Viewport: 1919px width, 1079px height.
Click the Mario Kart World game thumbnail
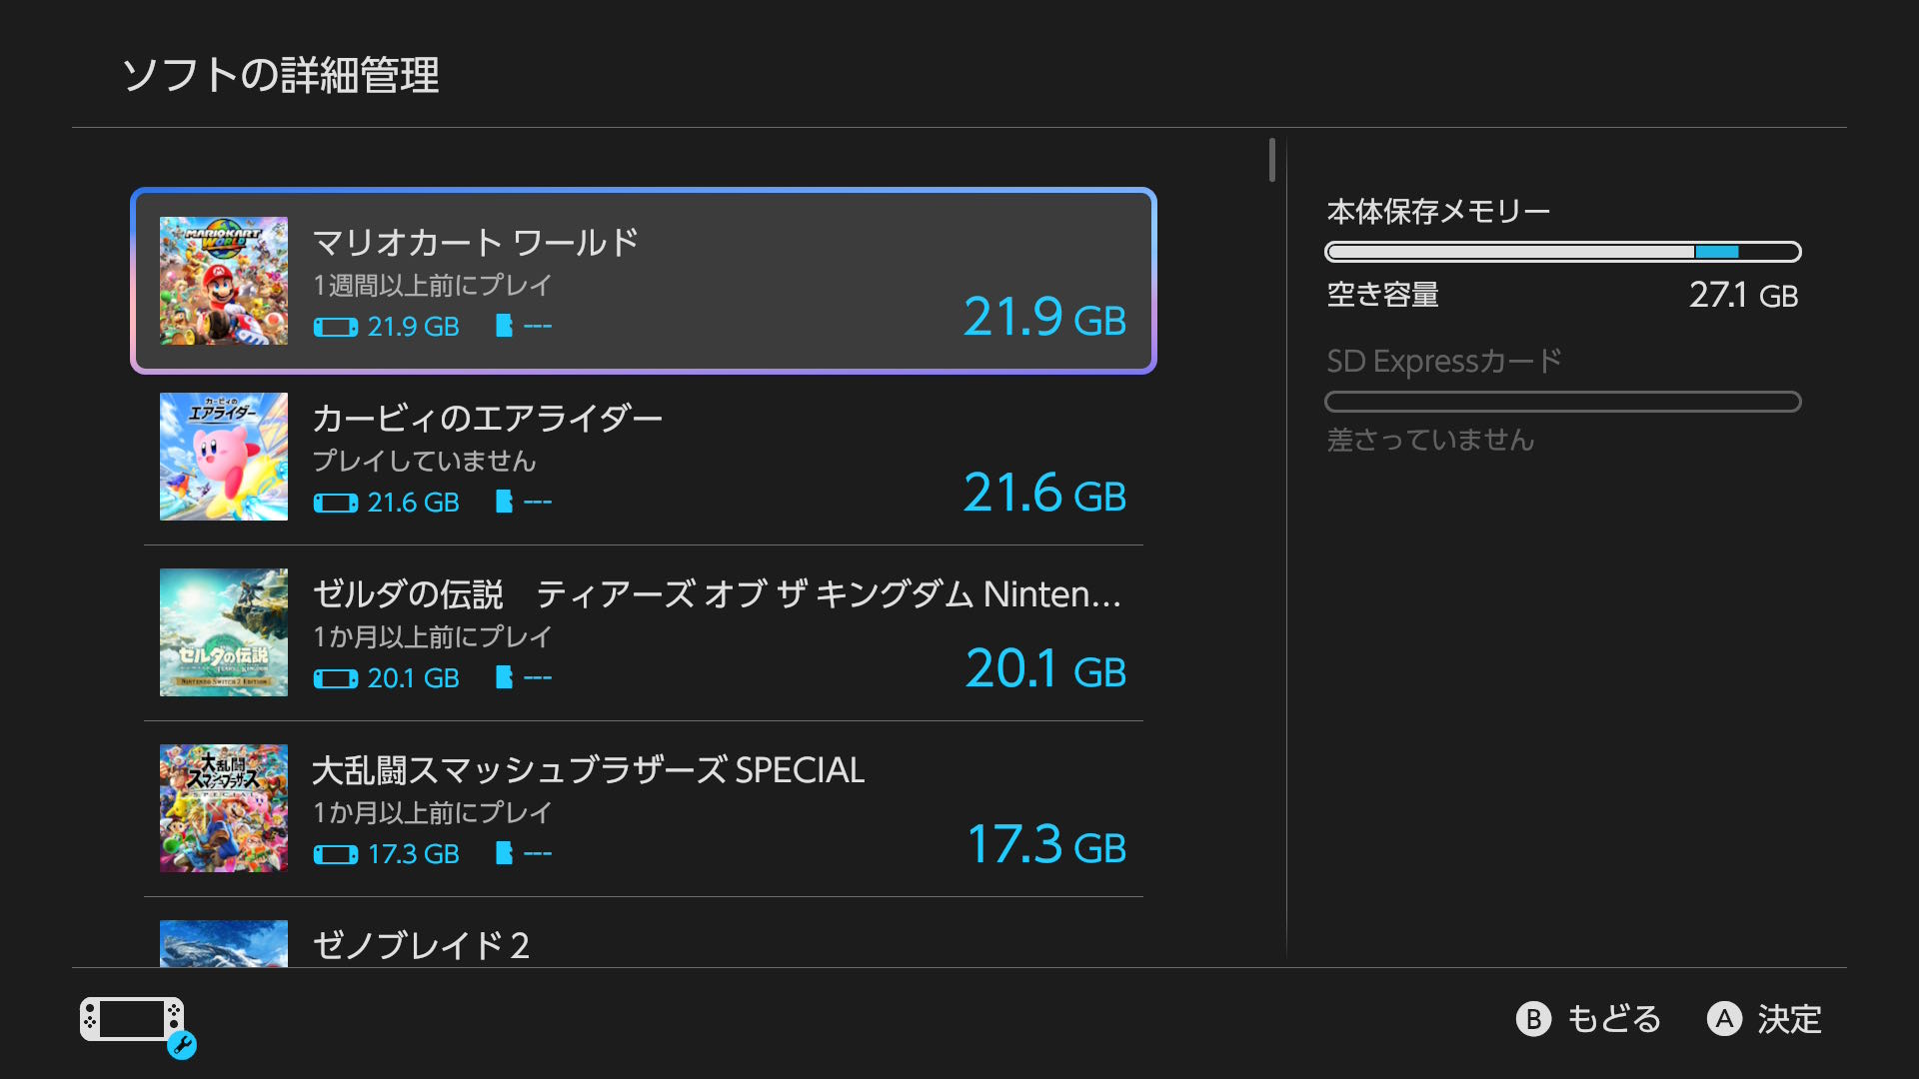pos(224,281)
